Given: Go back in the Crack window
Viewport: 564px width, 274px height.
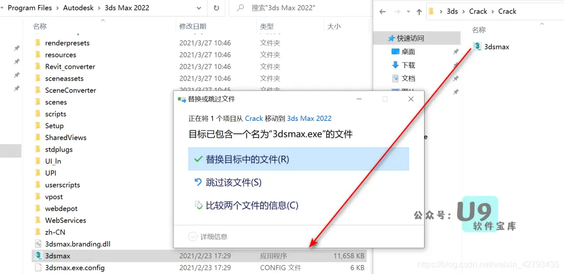Looking at the screenshot, I should click(x=383, y=11).
